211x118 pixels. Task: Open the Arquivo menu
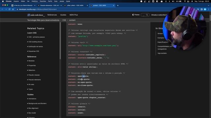pos(16,1)
